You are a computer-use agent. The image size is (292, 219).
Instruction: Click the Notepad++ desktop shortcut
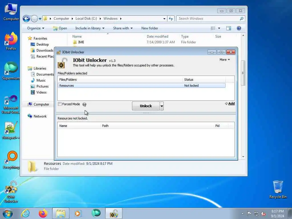pos(11,130)
